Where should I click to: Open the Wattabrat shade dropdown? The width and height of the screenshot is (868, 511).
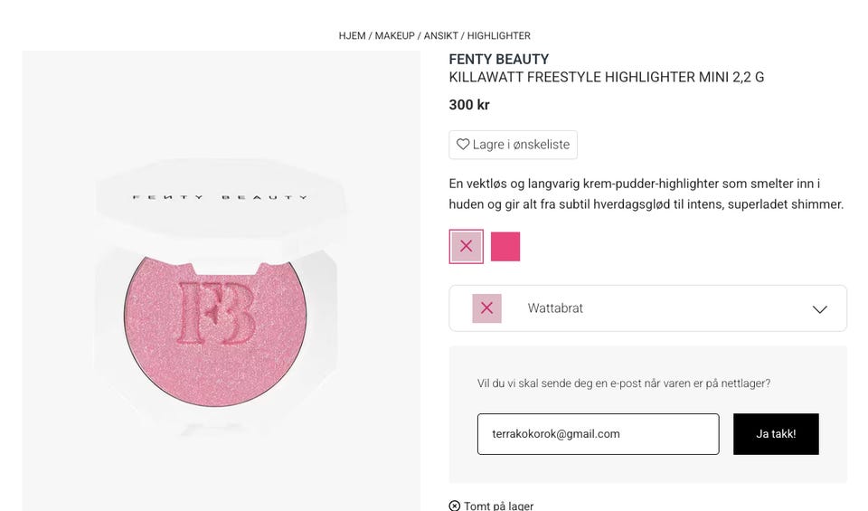point(647,308)
